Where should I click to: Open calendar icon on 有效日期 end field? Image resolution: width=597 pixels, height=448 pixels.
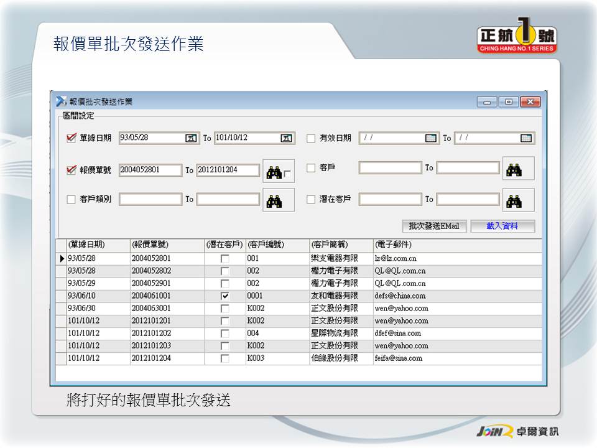pos(526,138)
